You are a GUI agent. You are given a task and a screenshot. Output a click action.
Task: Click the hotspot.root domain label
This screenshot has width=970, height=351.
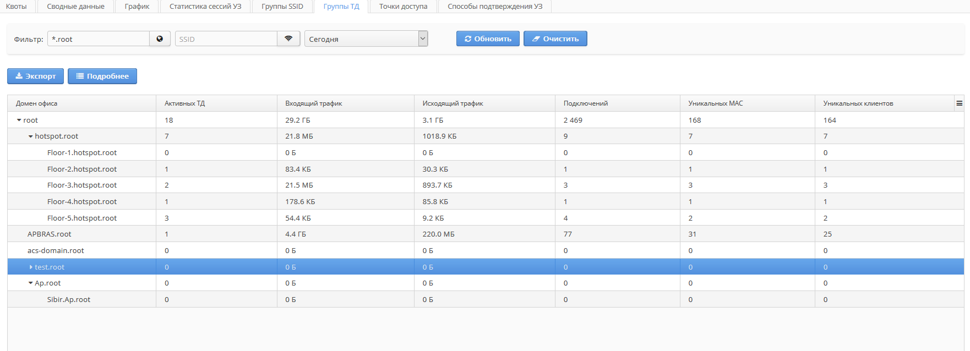(57, 136)
